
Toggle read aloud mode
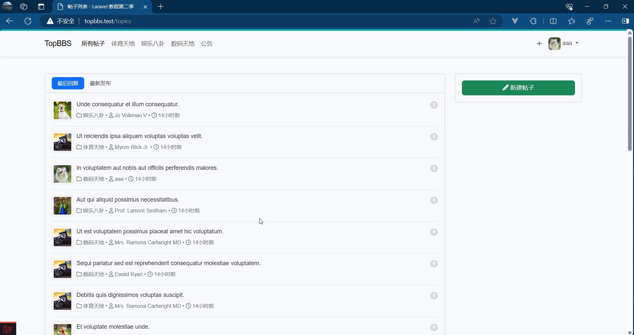476,21
